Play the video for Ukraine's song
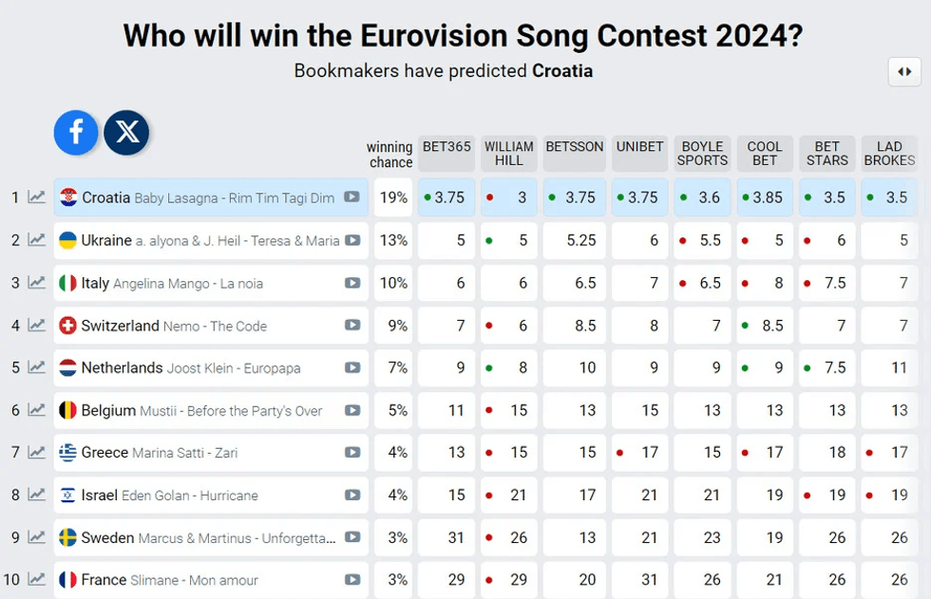The image size is (931, 599). point(352,240)
